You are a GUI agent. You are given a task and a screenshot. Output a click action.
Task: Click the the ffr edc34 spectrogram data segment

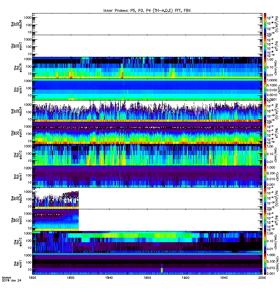pyautogui.click(x=56, y=199)
